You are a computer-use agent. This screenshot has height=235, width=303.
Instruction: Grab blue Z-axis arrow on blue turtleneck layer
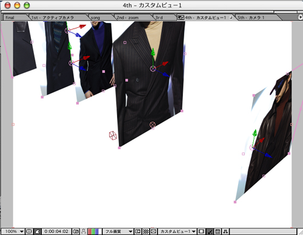(82, 69)
